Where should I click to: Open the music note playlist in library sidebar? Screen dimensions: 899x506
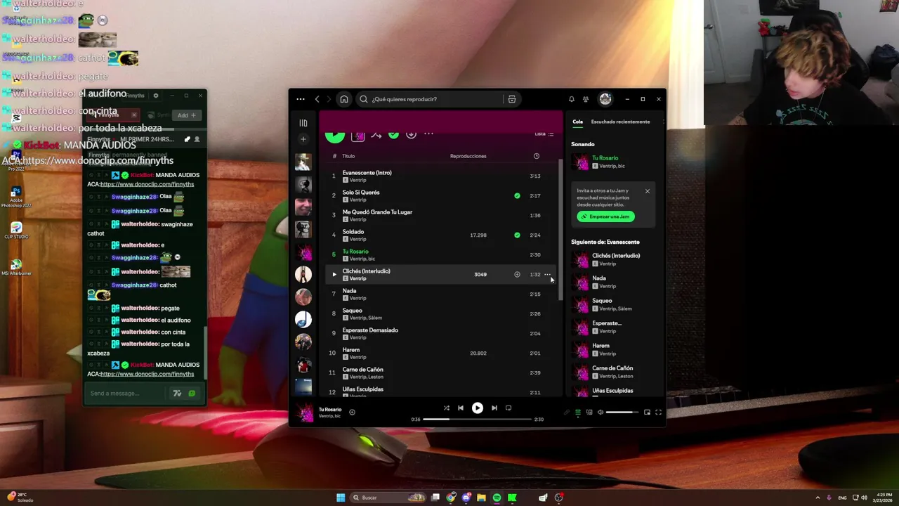click(x=303, y=320)
